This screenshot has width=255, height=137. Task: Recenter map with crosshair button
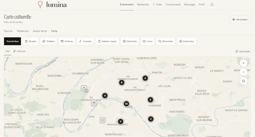pos(244,81)
